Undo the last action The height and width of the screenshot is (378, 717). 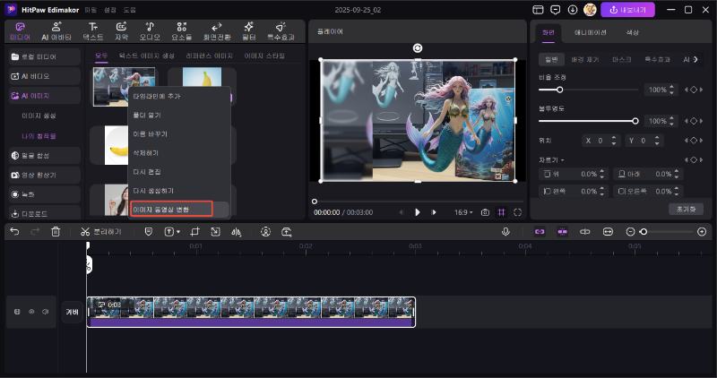(x=14, y=232)
